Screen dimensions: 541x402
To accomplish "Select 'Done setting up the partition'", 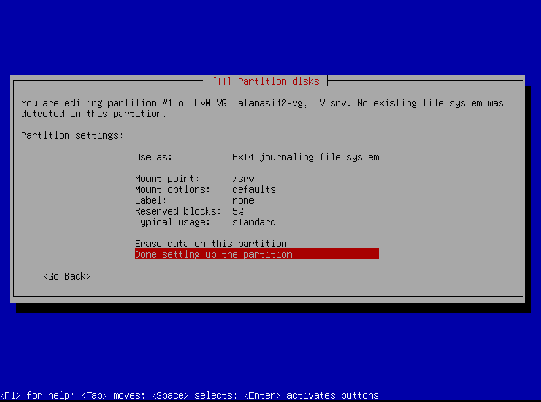I will (214, 254).
